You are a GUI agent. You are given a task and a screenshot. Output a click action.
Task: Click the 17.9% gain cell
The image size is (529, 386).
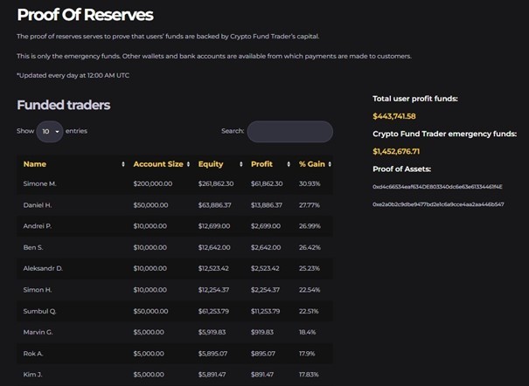click(x=307, y=354)
